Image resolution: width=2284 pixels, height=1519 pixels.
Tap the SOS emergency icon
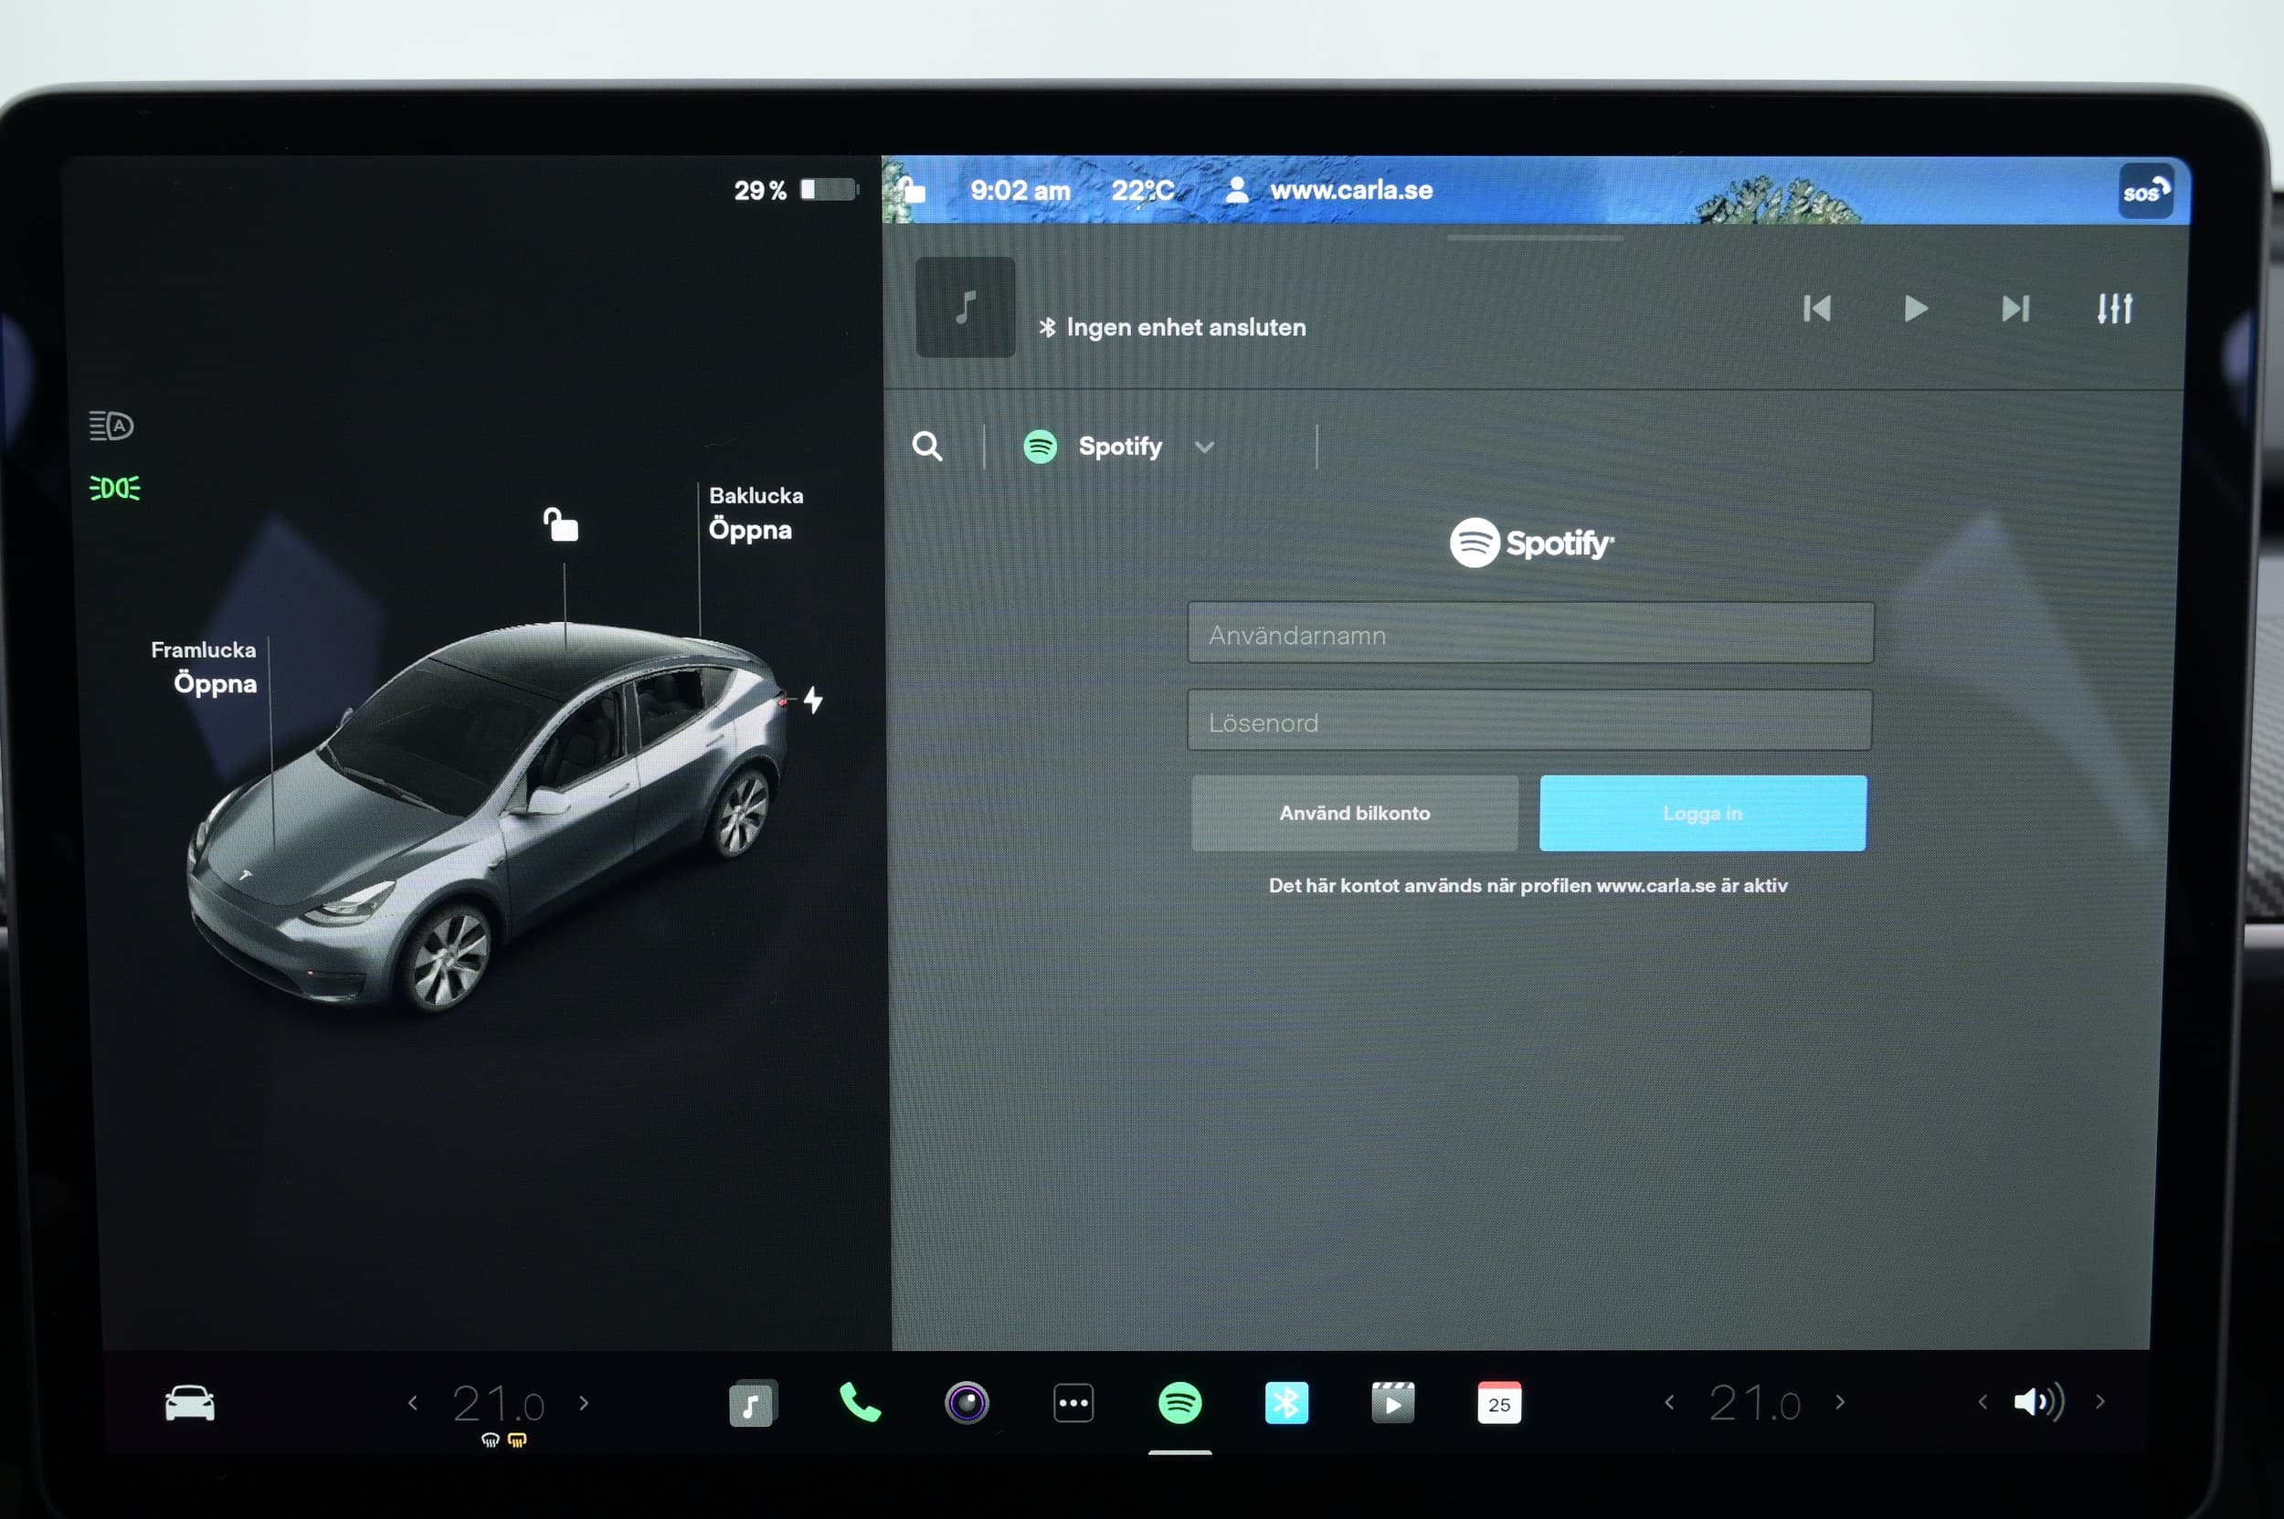[2145, 191]
